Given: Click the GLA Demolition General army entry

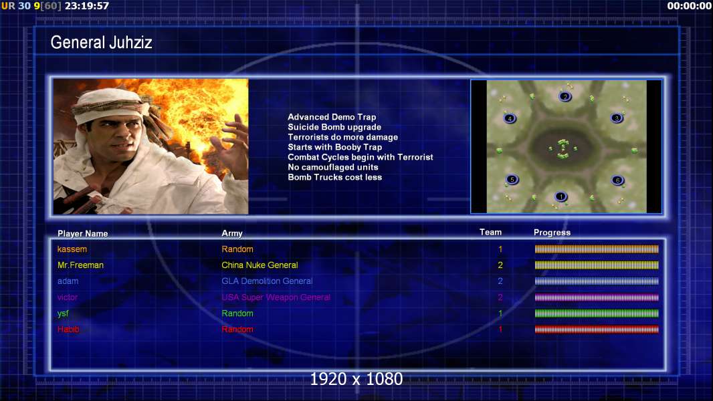Looking at the screenshot, I should 267,281.
